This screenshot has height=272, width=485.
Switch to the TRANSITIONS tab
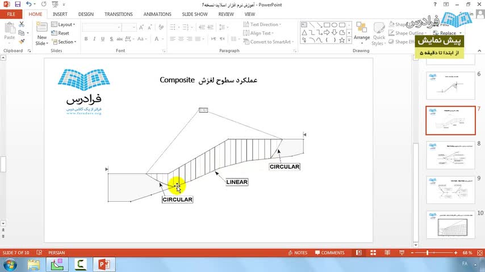tap(119, 14)
